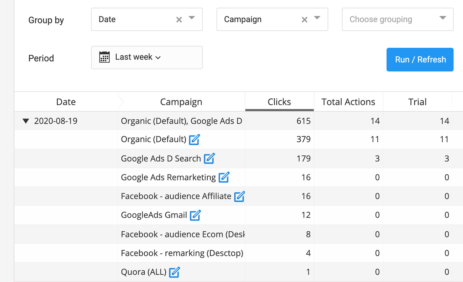Click edit icon for Google Ads D Search
This screenshot has width=463, height=282.
pyautogui.click(x=209, y=159)
